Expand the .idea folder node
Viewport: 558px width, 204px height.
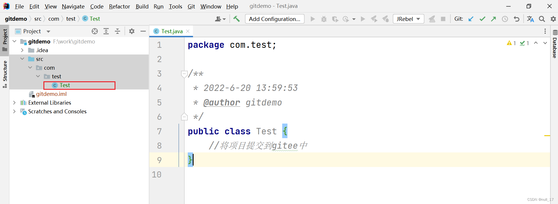click(x=22, y=50)
